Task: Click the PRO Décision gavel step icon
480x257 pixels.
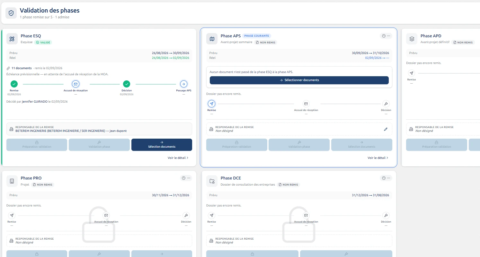Action: [186, 215]
